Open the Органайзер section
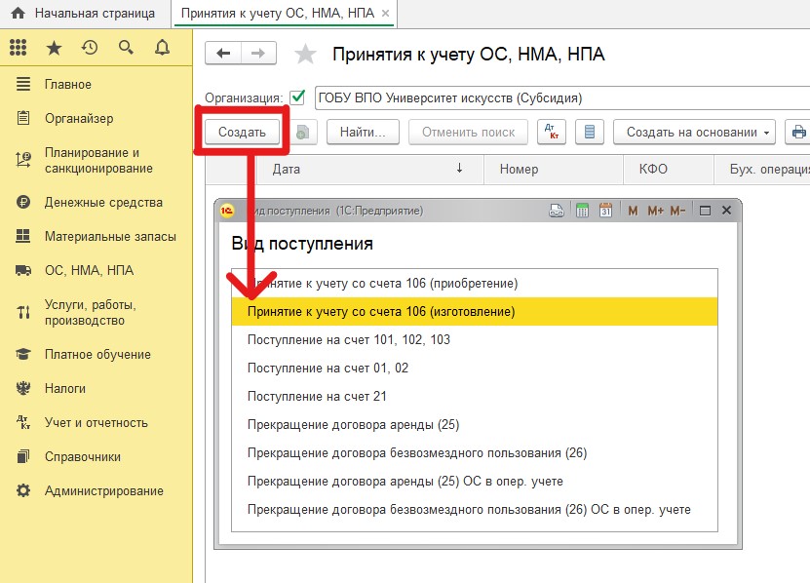Viewport: 810px width, 583px height. pyautogui.click(x=79, y=118)
